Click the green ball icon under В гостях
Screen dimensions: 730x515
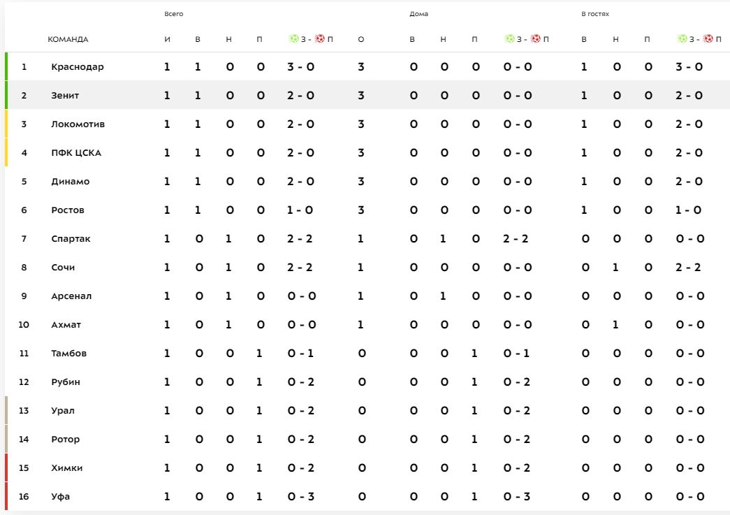(x=682, y=38)
